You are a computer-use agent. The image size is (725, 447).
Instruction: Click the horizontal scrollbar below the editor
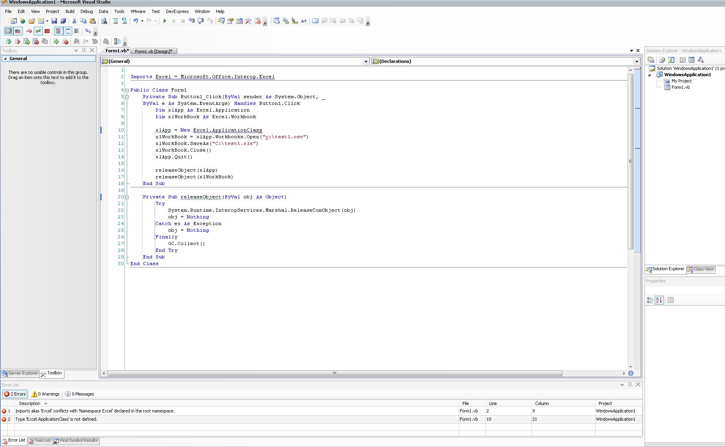pyautogui.click(x=334, y=374)
